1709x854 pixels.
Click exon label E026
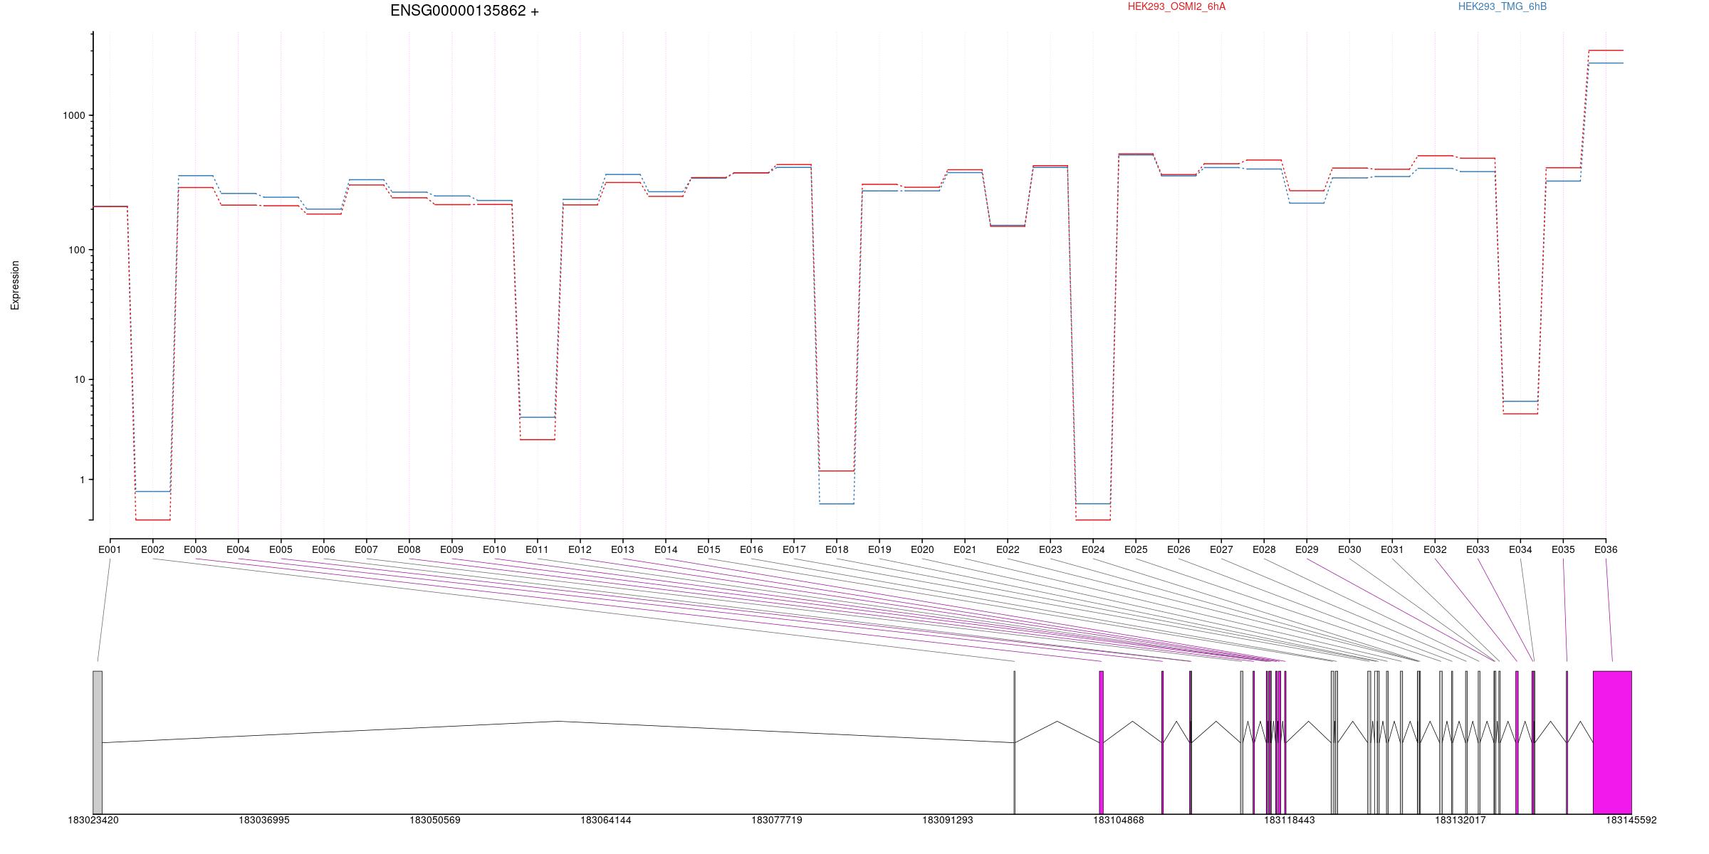tap(1178, 549)
